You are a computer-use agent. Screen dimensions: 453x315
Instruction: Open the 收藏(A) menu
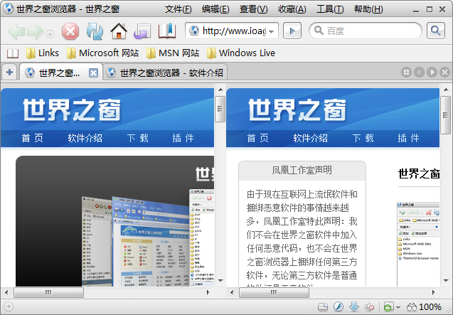click(292, 9)
